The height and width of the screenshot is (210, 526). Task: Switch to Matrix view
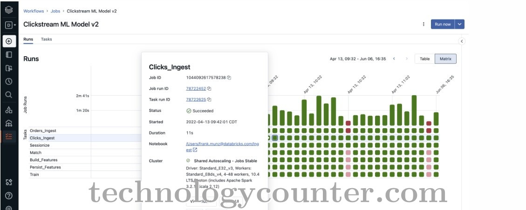(x=445, y=59)
